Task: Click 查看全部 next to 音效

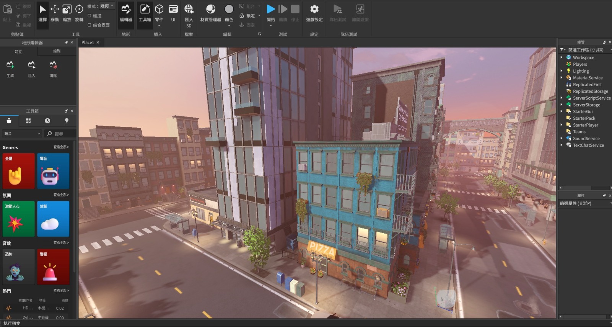Action: 61,243
